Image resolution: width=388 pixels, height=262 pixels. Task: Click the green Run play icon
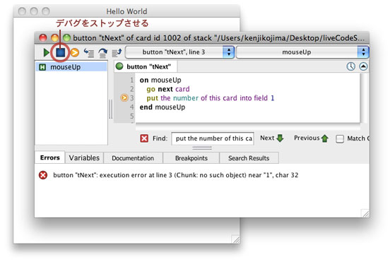tap(46, 52)
